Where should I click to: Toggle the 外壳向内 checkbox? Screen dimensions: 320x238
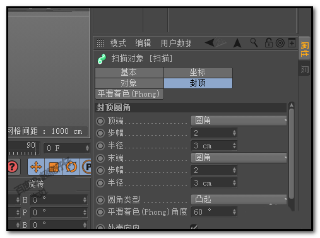coord(194,227)
